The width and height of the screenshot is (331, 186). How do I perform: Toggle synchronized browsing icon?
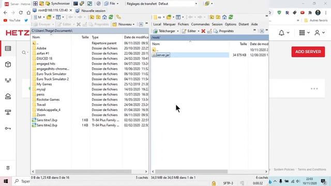point(118,17)
